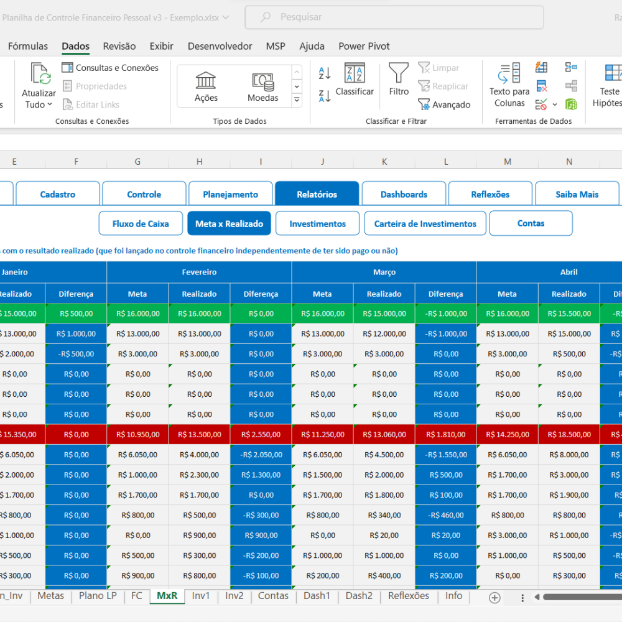This screenshot has width=622, height=622.
Task: Select column K header
Action: point(384,162)
